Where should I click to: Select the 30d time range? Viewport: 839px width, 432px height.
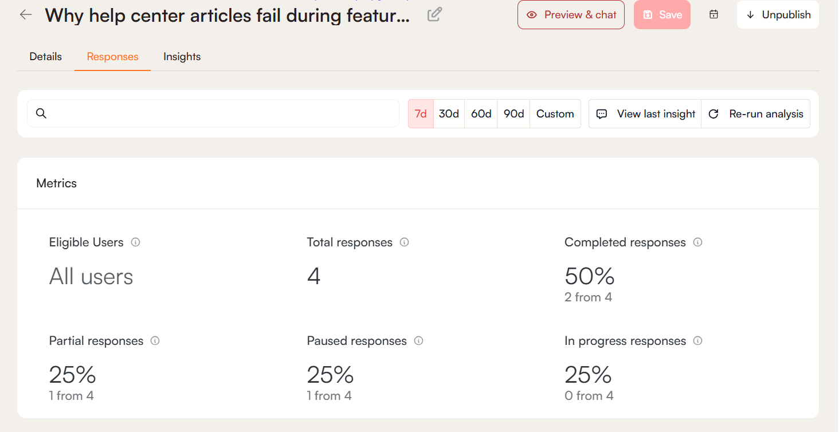[449, 114]
